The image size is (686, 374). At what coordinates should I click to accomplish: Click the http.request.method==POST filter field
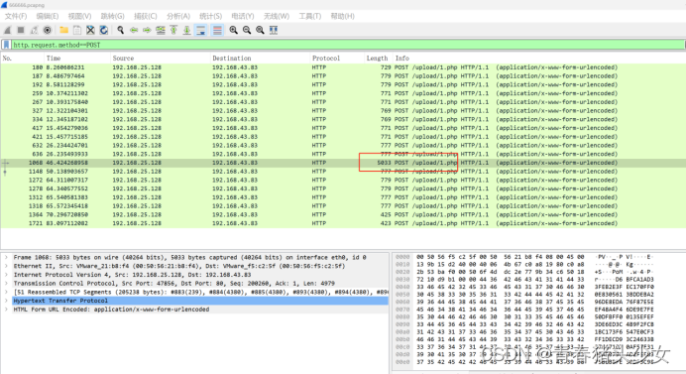coord(348,45)
